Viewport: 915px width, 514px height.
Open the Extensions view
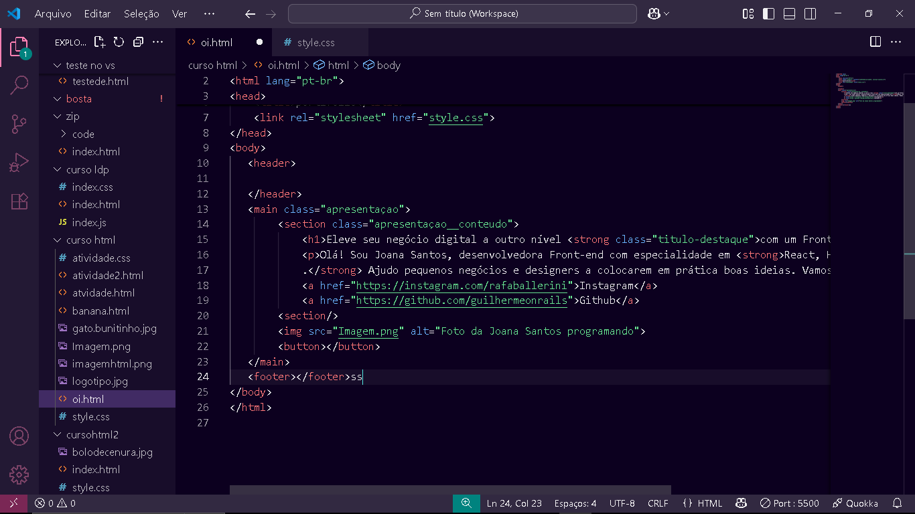[x=19, y=201]
